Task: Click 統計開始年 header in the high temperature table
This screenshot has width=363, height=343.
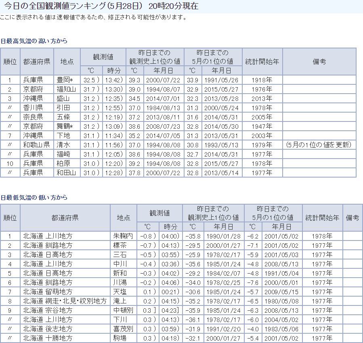Action: [x=262, y=62]
